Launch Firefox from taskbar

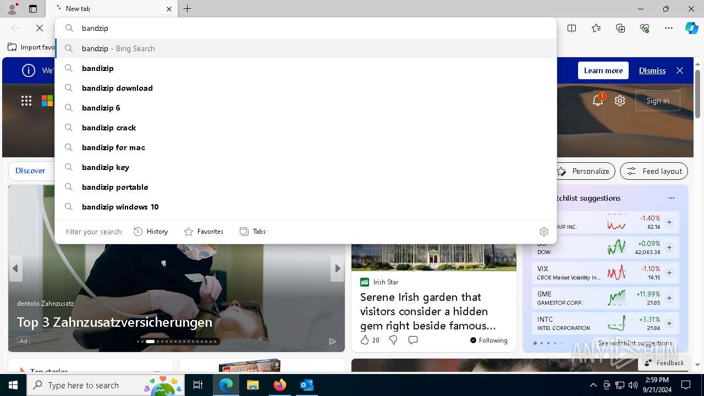pos(279,385)
